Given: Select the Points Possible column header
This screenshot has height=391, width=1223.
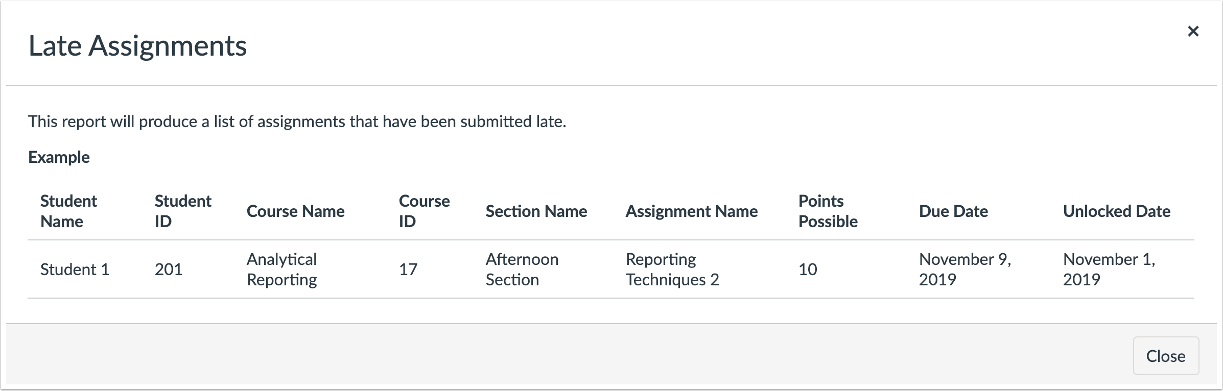Looking at the screenshot, I should (828, 211).
